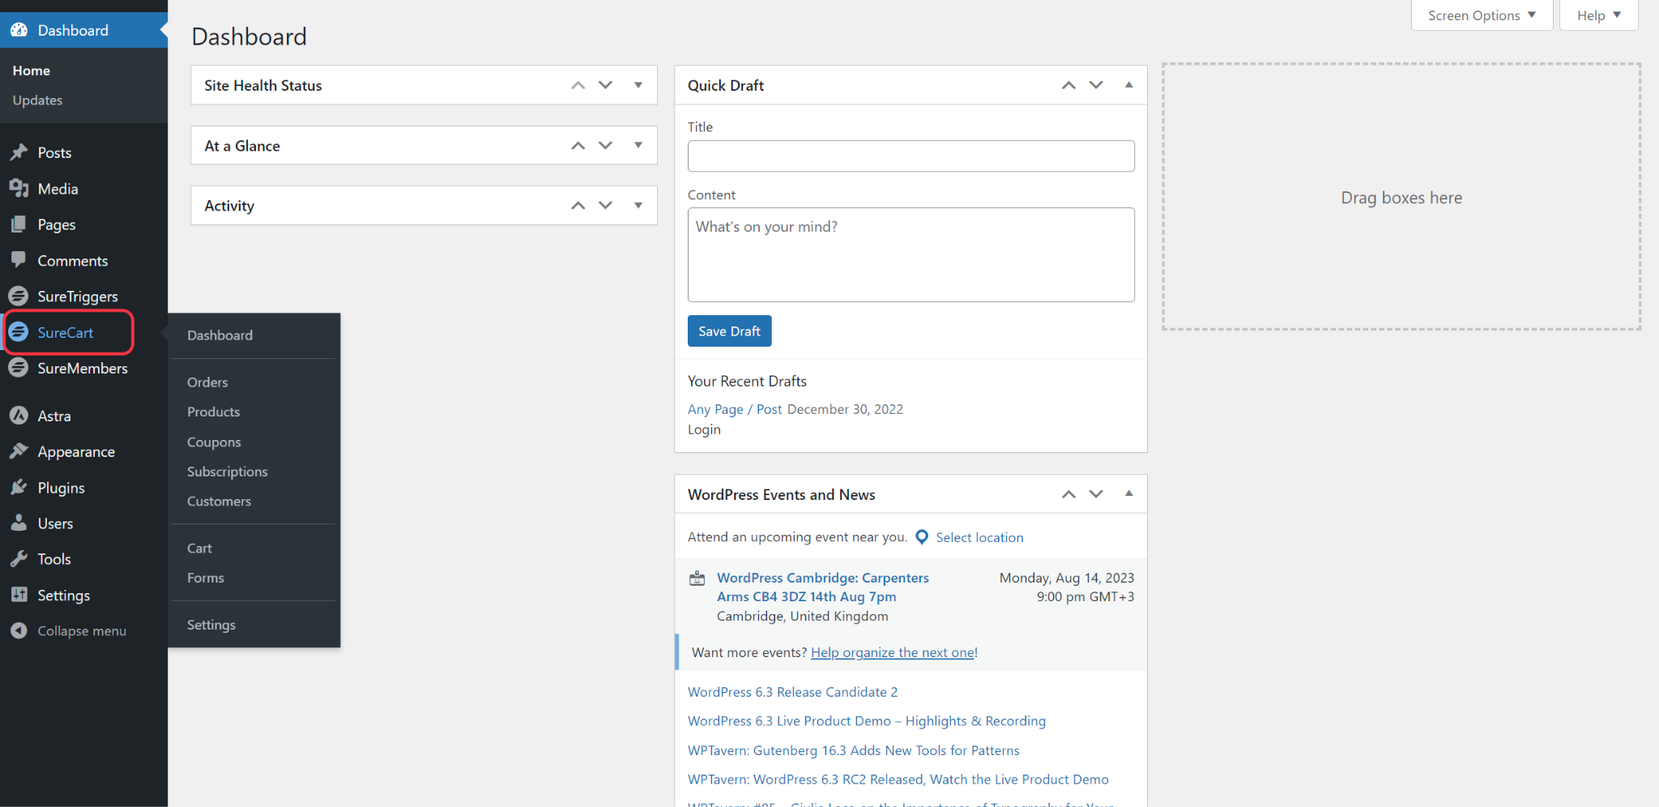The width and height of the screenshot is (1659, 807).
Task: Click the Save Draft button
Action: 729,331
